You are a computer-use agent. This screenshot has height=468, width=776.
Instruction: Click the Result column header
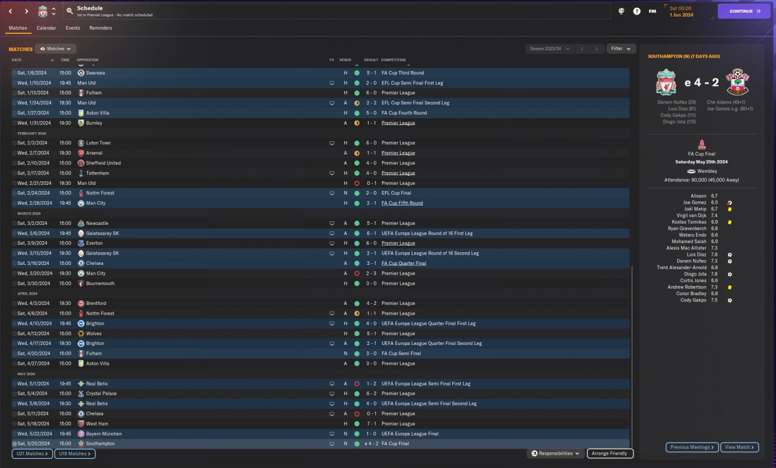(371, 60)
